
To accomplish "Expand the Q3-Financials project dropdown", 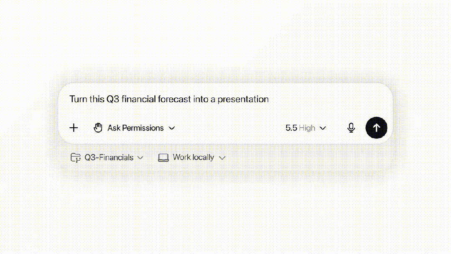I will click(141, 158).
